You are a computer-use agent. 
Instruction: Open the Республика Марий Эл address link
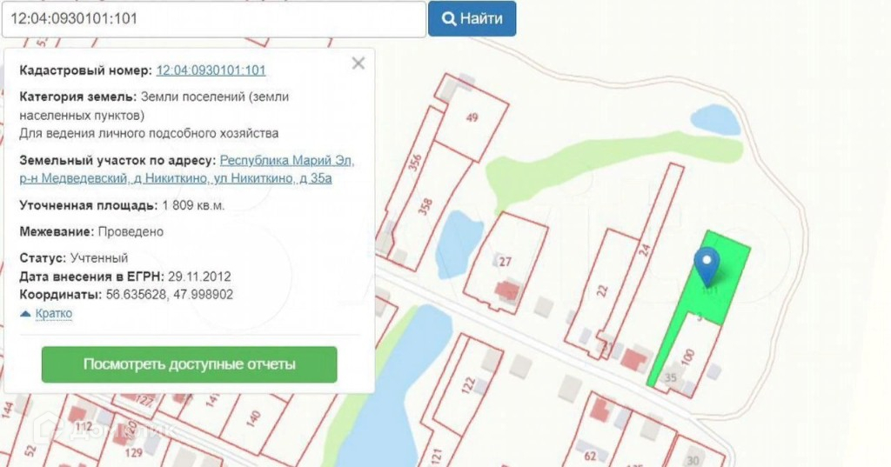coord(187,170)
